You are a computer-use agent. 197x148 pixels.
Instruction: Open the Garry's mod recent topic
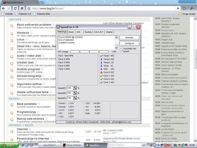pyautogui.click(x=167, y=102)
